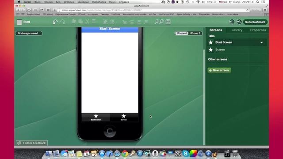Open the Instagram bookmark
The image size is (283, 159).
click(92, 14)
